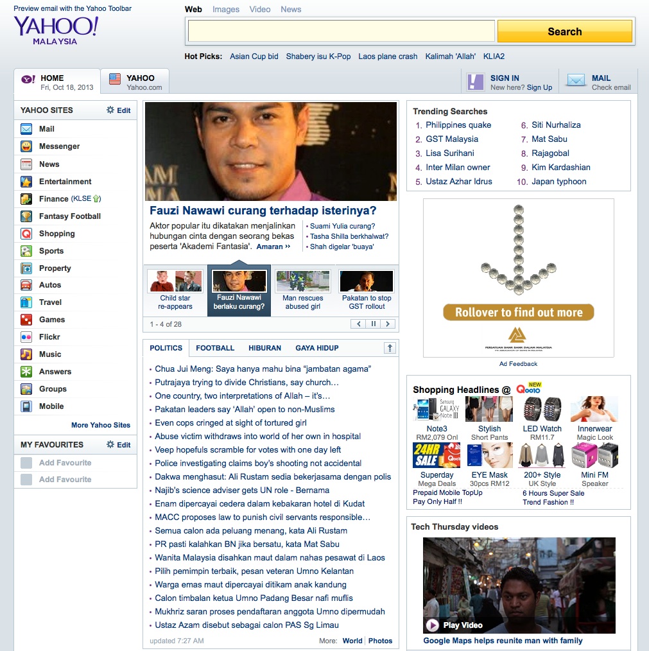Pause the featured stories carousel

click(373, 324)
